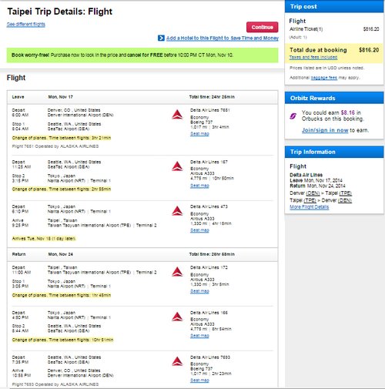385x389 pixels.
Task: Open Seat map for Delta flight 7651
Action: 199,134
